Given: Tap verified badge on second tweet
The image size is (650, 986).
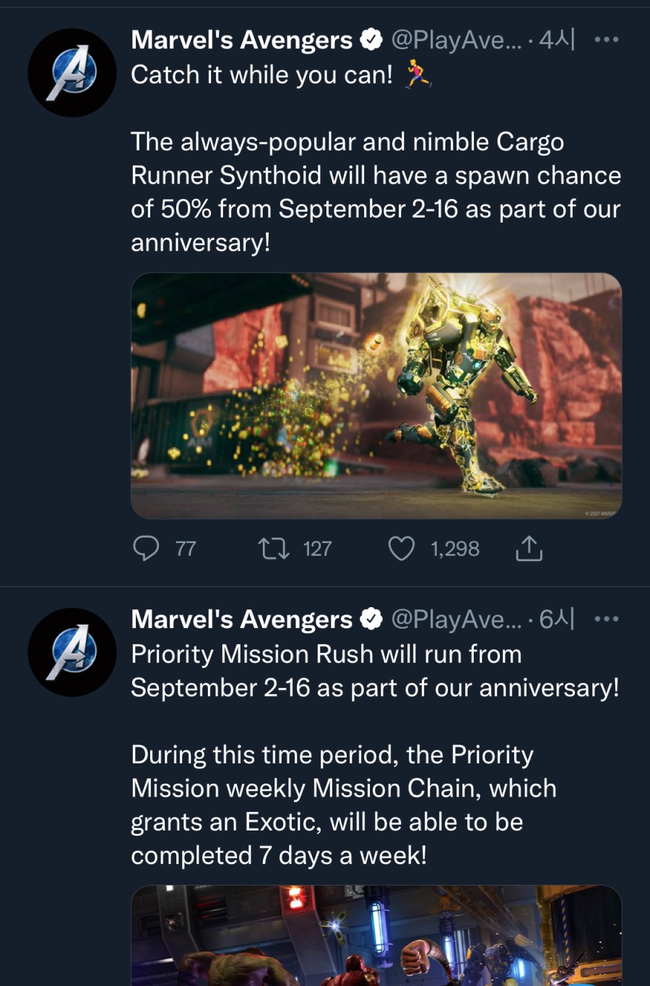Looking at the screenshot, I should [x=371, y=620].
